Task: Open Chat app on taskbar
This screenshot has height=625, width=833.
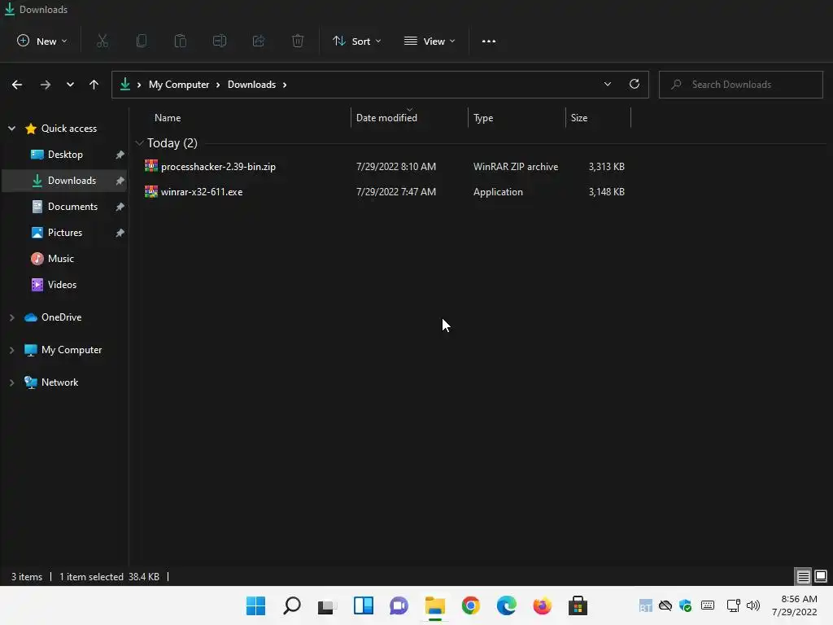Action: 399,605
